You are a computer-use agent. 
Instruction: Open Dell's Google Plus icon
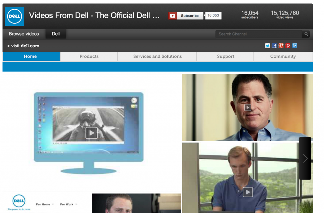281,46
